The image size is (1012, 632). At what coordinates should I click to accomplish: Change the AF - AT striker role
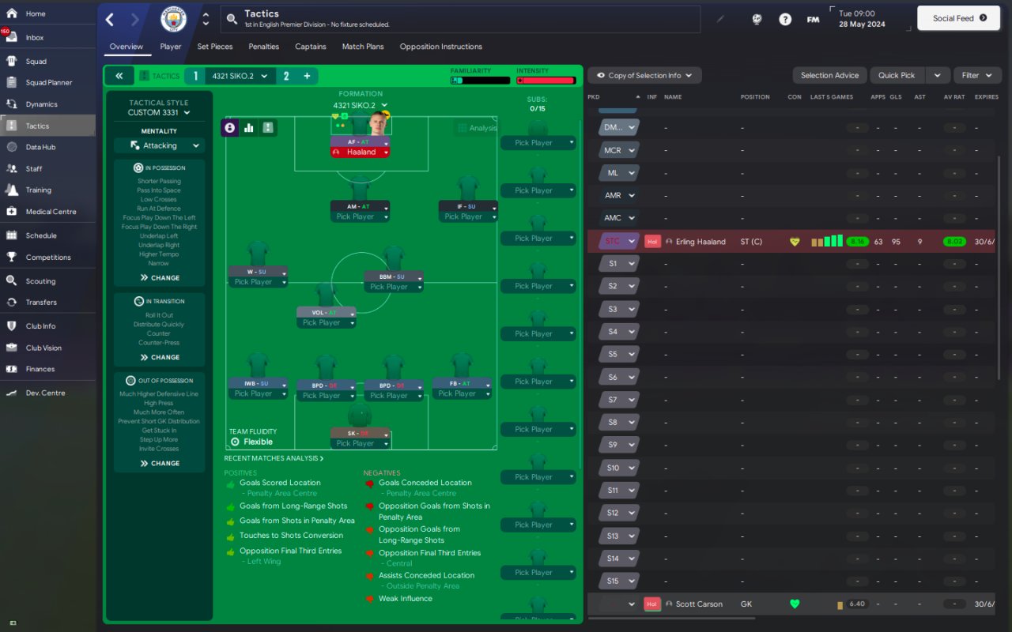361,142
